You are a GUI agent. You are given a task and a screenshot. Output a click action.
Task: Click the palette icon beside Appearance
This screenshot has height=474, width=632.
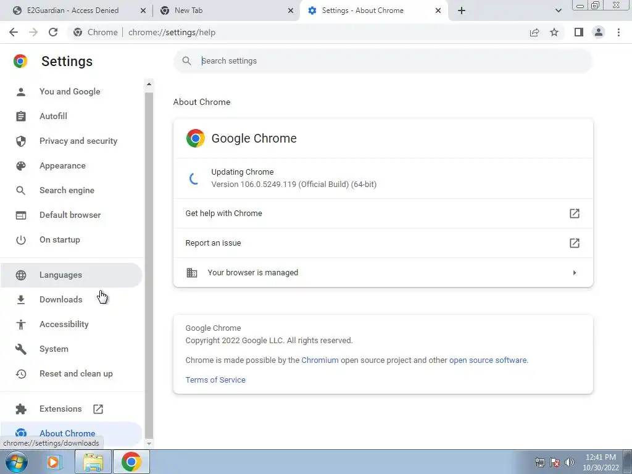pyautogui.click(x=20, y=165)
